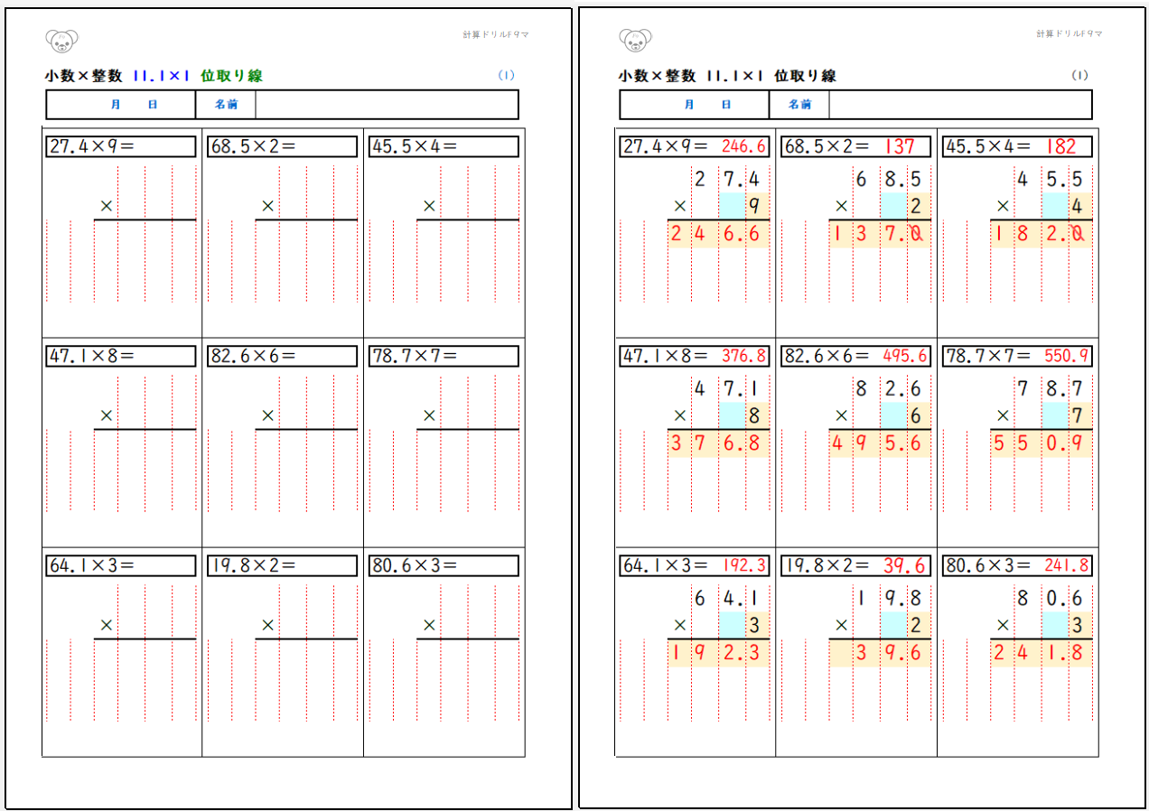Click the page number (1) on left worksheet
The image size is (1149, 811).
point(506,76)
